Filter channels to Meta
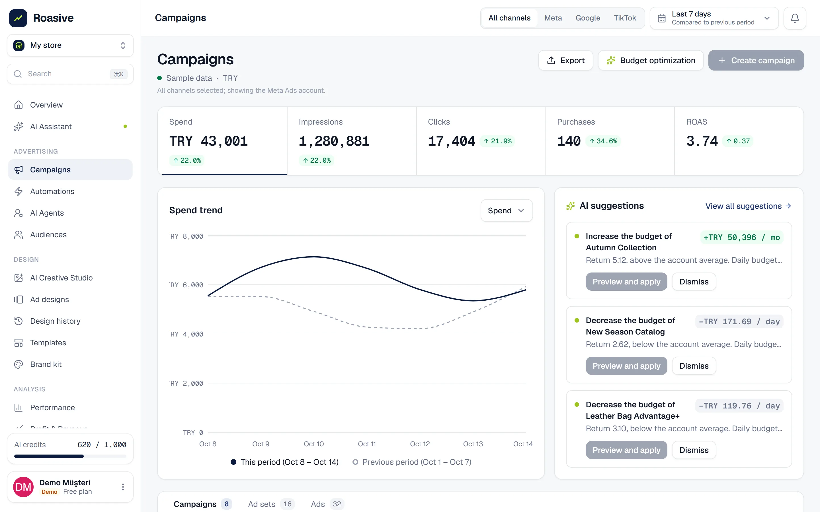 [x=553, y=18]
